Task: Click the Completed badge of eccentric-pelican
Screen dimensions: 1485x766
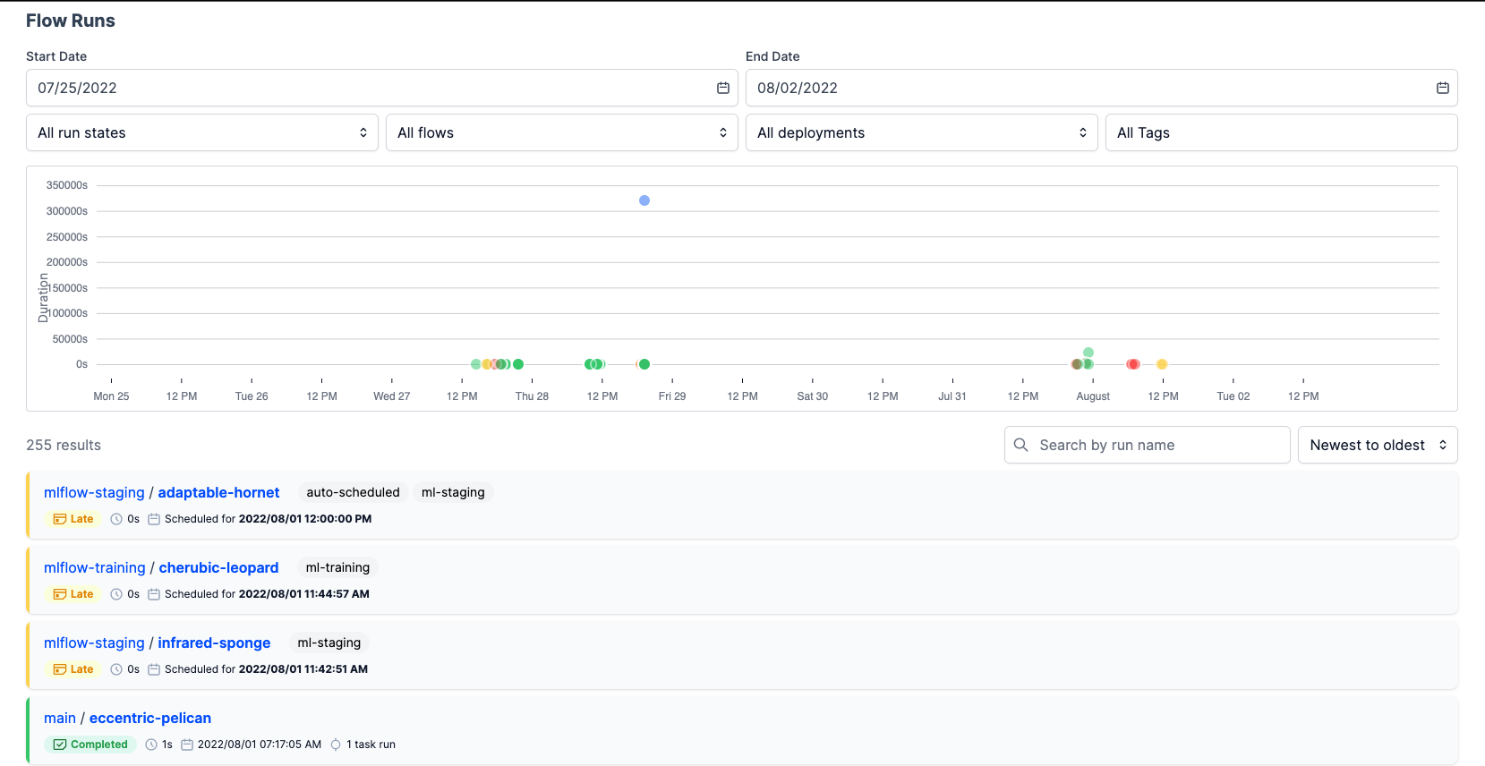Action: tap(90, 745)
